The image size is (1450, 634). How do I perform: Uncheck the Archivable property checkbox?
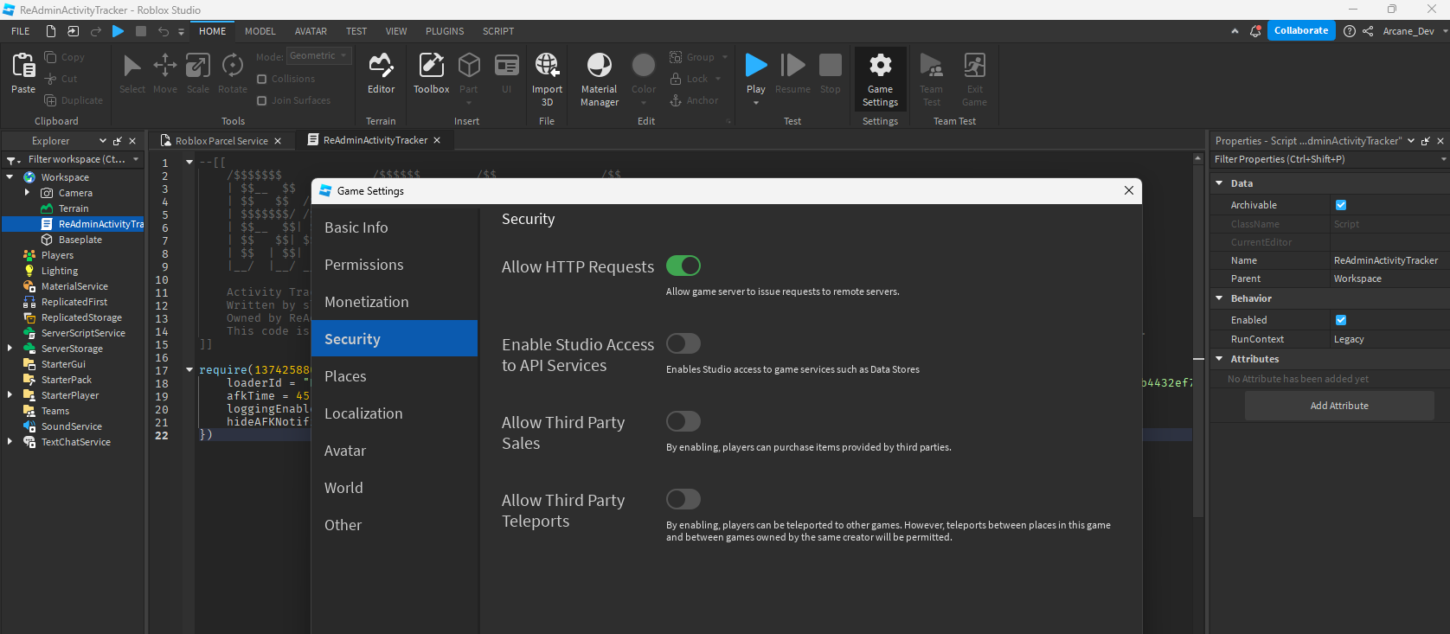coord(1341,205)
